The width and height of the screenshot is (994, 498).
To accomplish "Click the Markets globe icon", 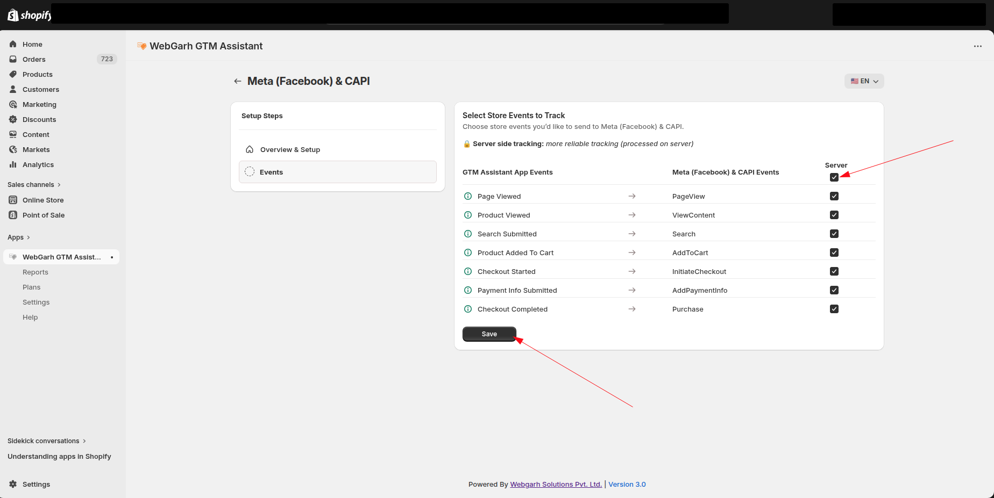I will [13, 149].
